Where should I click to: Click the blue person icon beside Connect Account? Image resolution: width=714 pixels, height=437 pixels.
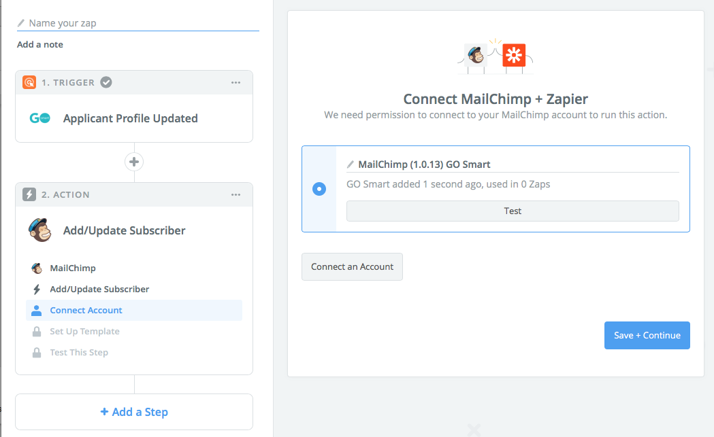37,310
